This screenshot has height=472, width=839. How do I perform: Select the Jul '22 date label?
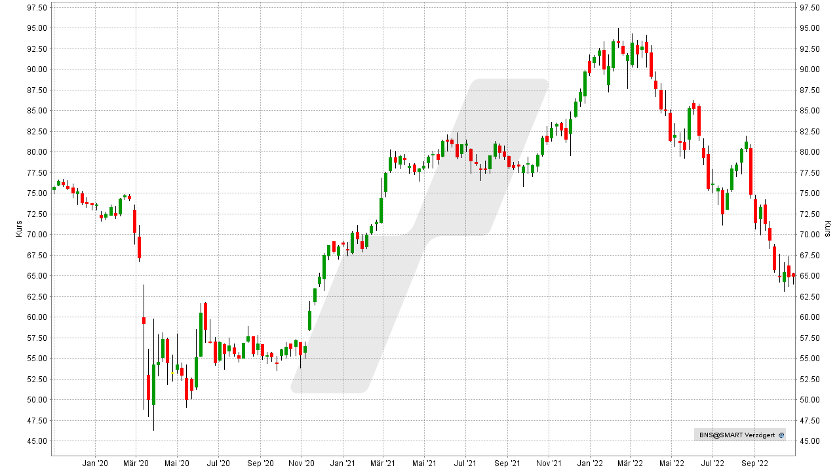click(712, 463)
